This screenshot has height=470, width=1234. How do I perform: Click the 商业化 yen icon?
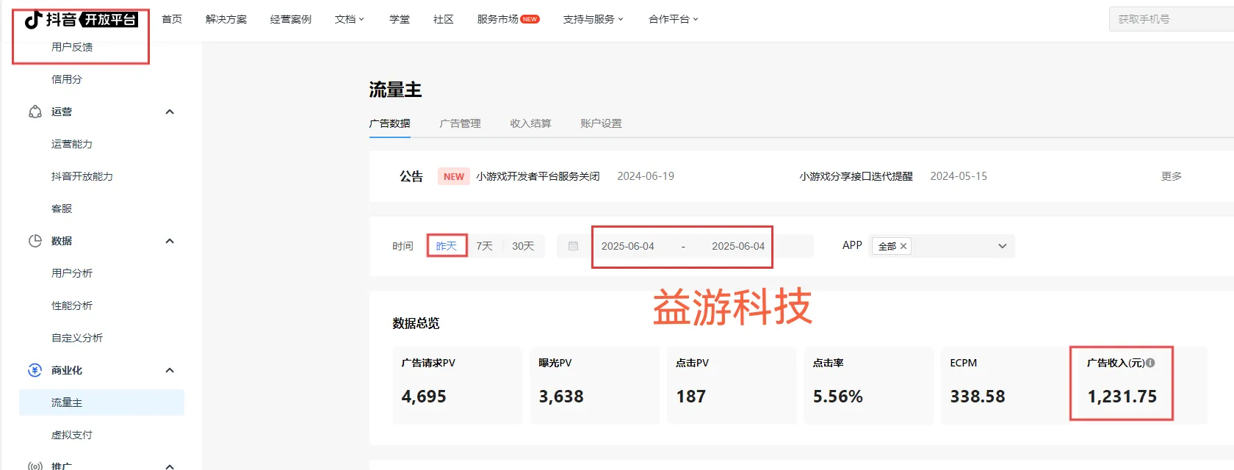(x=35, y=370)
